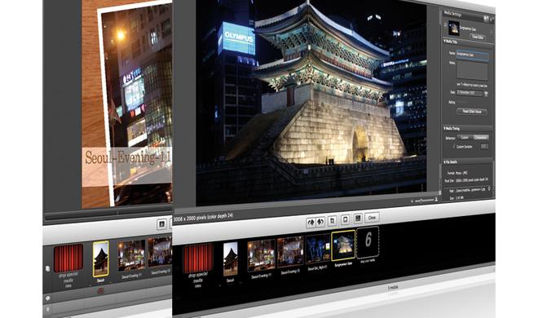Click the red marker below the Seoul thumbnail

click(x=100, y=290)
